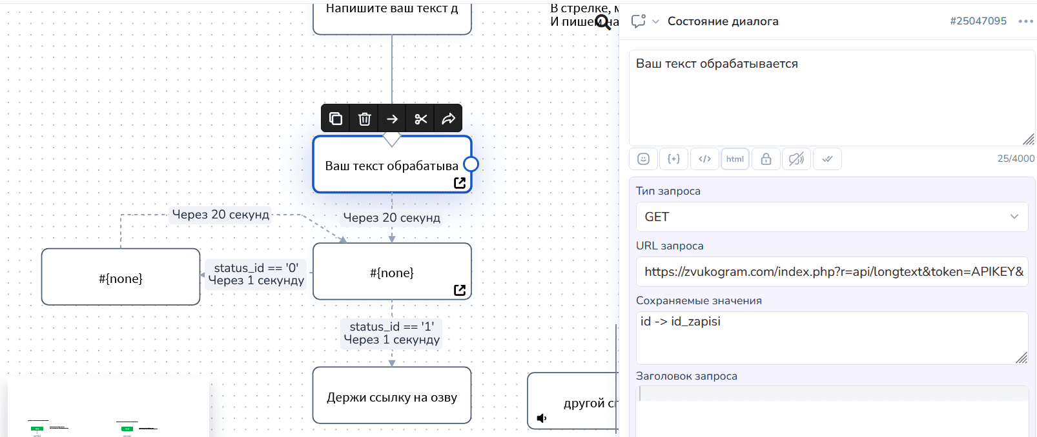Click the minimap thumbnail in bottom-left corner

pyautogui.click(x=108, y=409)
